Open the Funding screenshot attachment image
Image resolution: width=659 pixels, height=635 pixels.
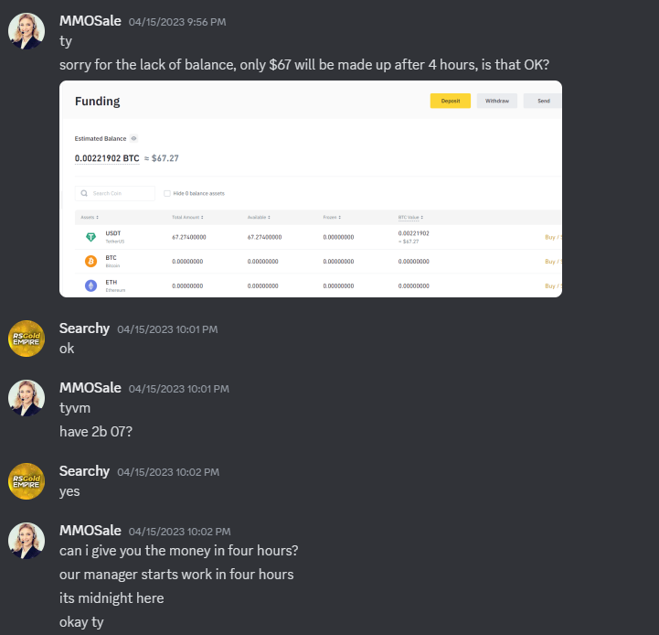pyautogui.click(x=311, y=188)
